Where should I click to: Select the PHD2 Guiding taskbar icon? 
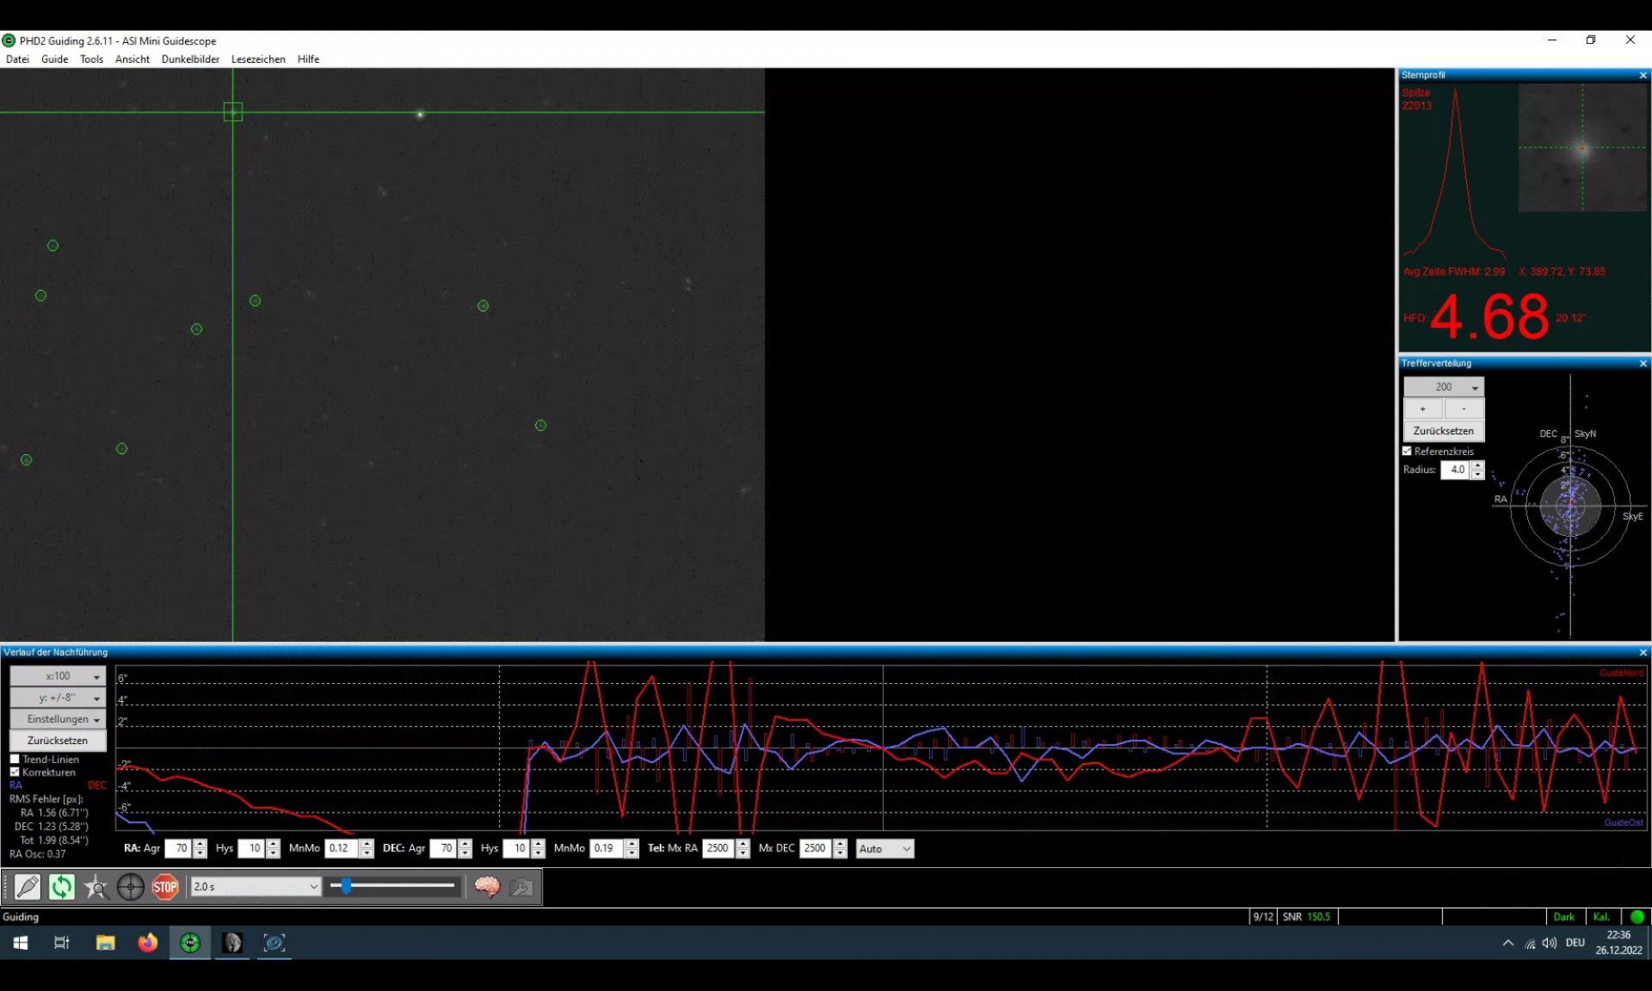[x=190, y=943]
